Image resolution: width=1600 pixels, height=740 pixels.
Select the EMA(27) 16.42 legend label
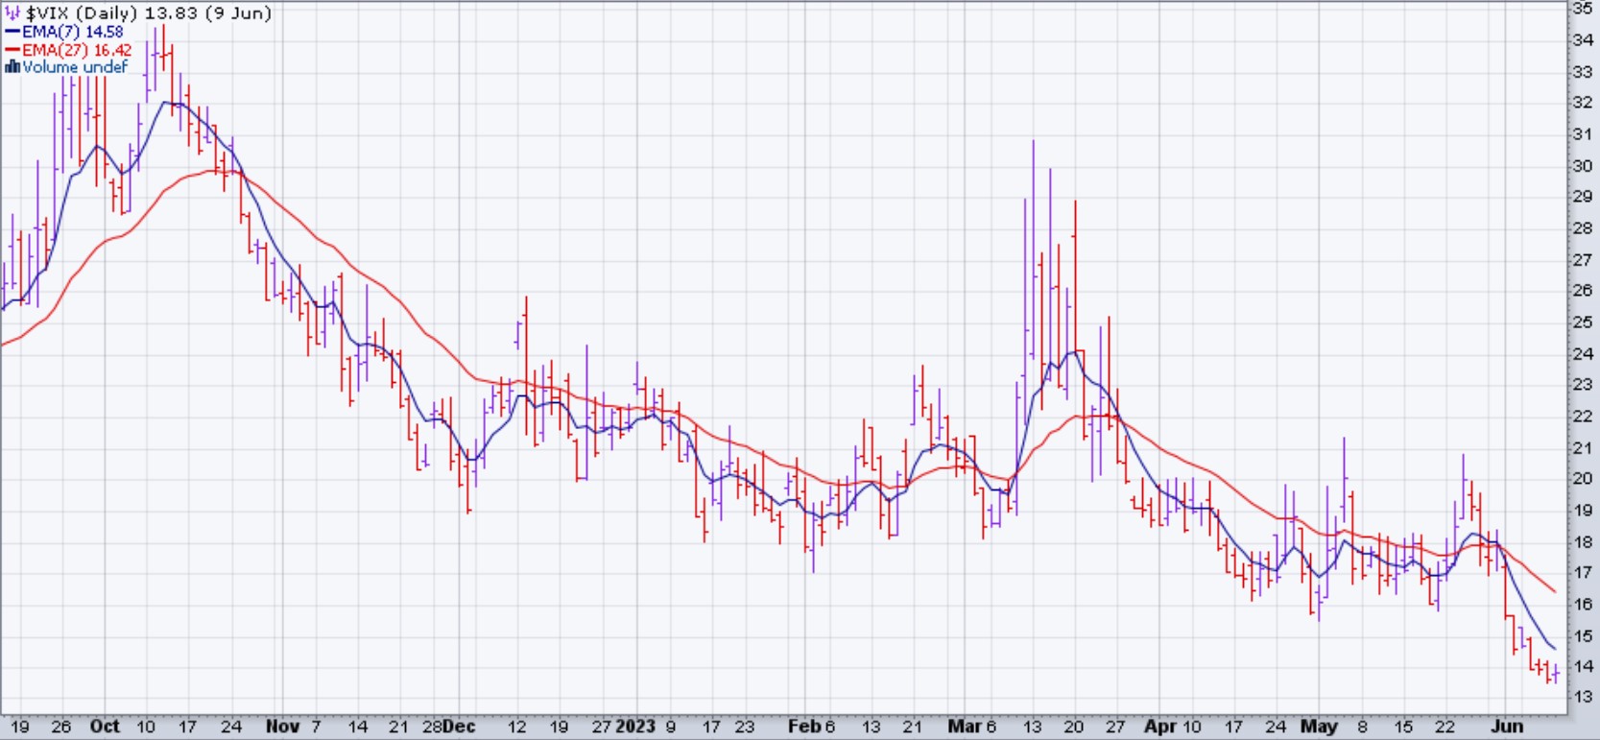coord(77,50)
